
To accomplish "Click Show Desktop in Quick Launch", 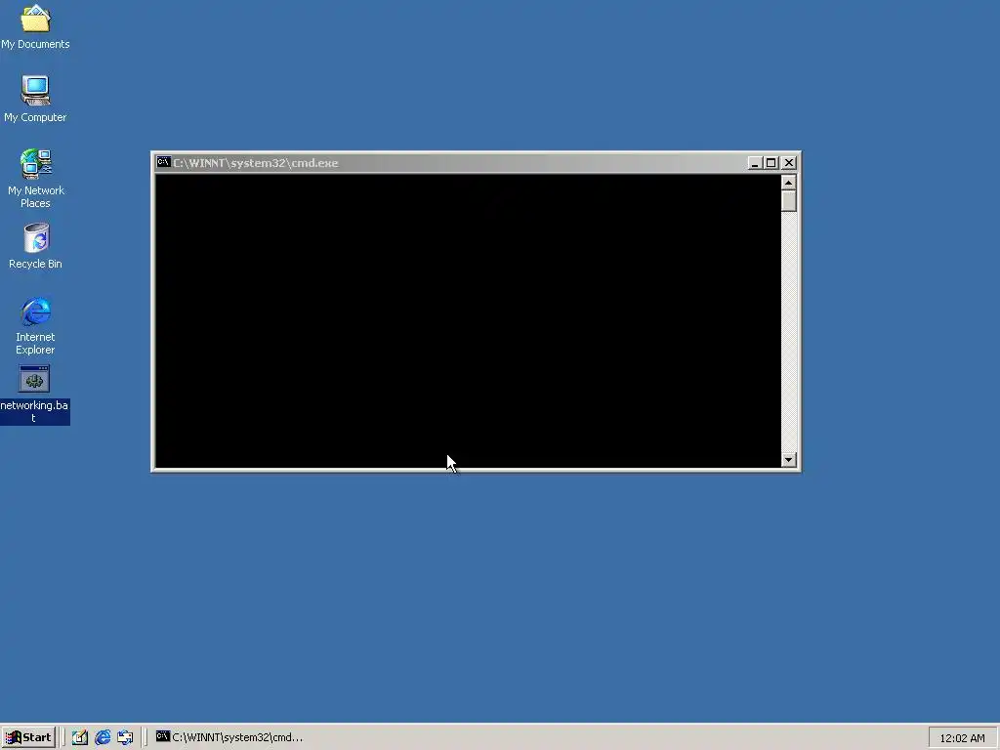I will point(80,737).
